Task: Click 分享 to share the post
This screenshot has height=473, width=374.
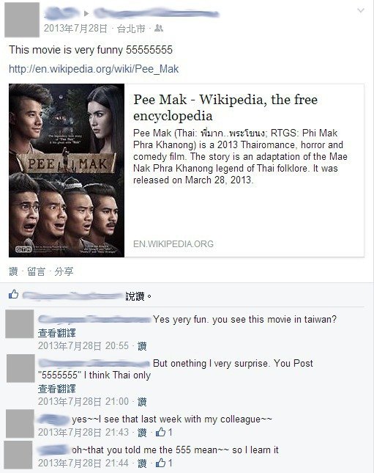Action: [x=64, y=271]
